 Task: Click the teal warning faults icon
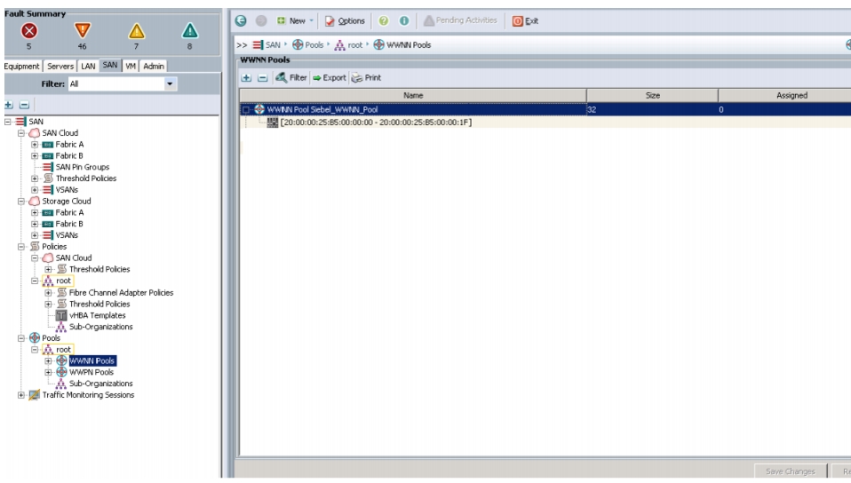click(x=189, y=31)
